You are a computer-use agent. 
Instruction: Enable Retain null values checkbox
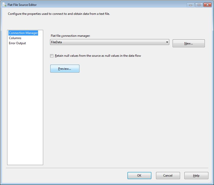pyautogui.click(x=52, y=56)
